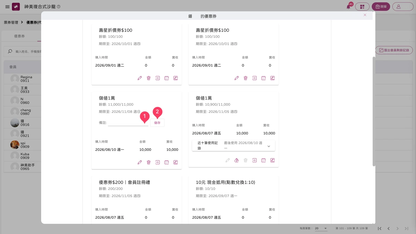The image size is (416, 234).
Task: Click note-edit icon on the 10,900/11,000 儲值1萬 card
Action: (x=272, y=160)
